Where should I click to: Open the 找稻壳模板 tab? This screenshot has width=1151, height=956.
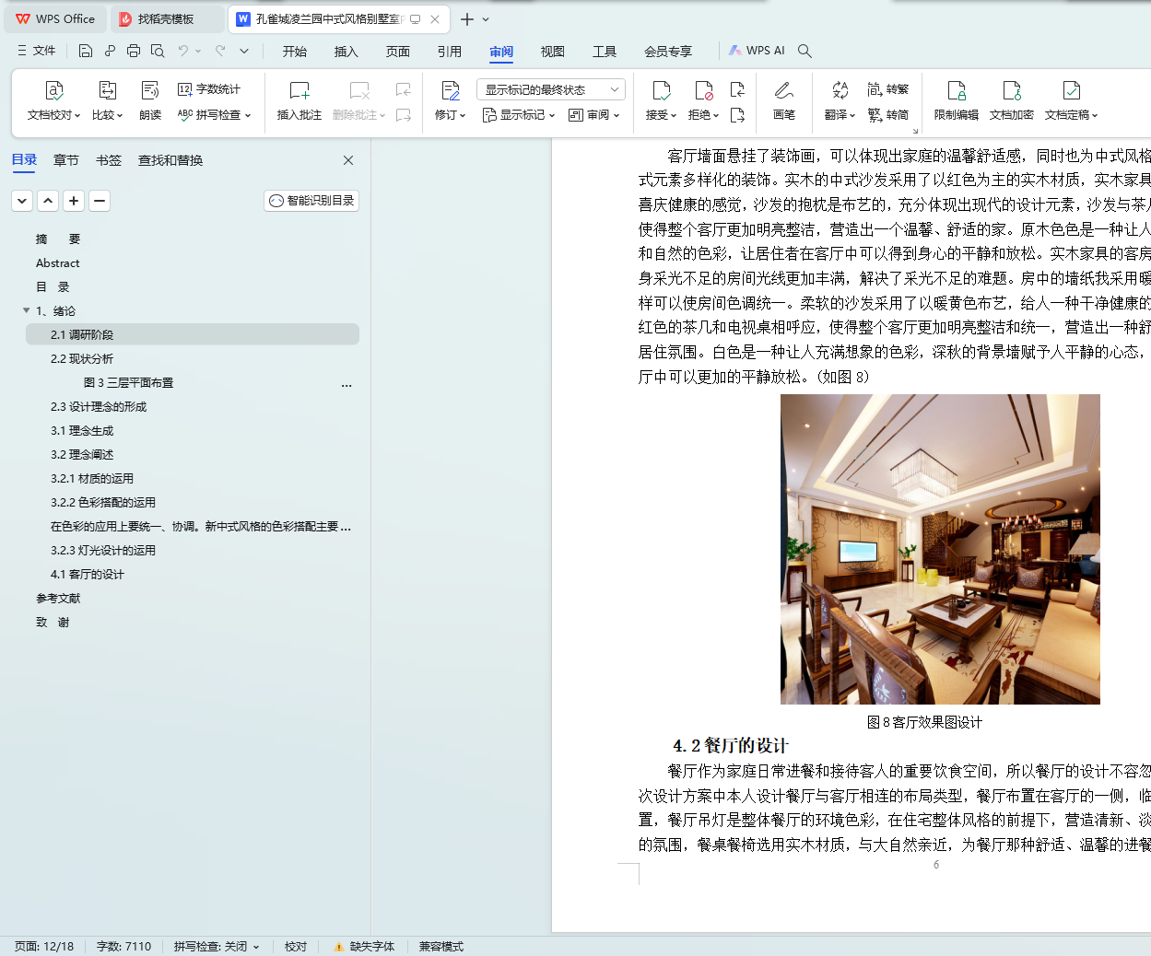[166, 19]
